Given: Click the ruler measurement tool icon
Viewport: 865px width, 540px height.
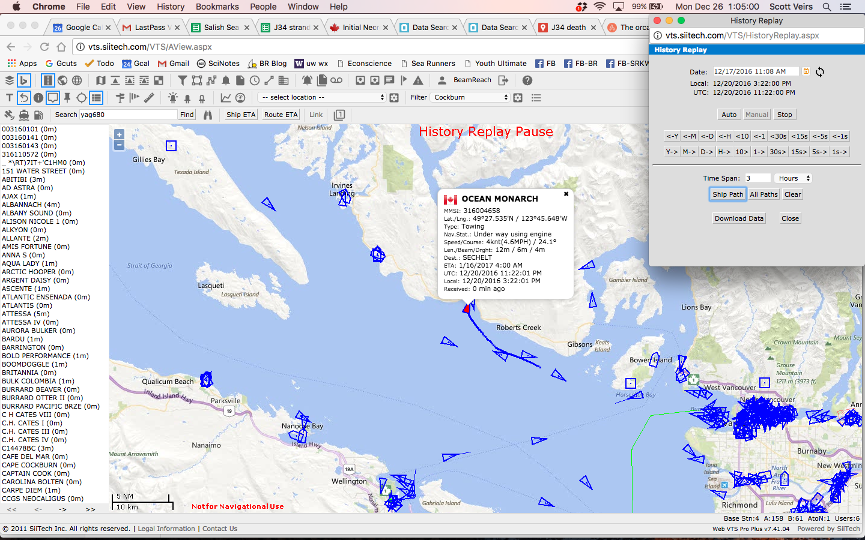Looking at the screenshot, I should [x=149, y=97].
